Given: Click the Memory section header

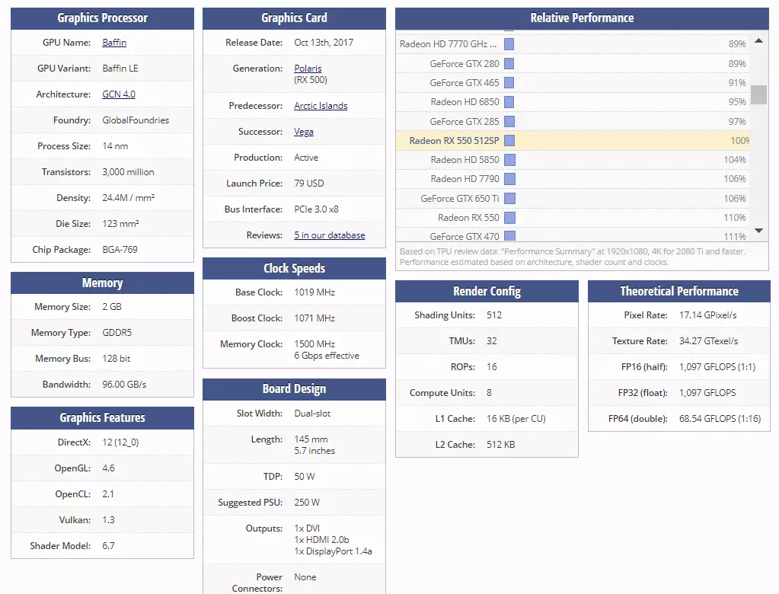Looking at the screenshot, I should pyautogui.click(x=102, y=283).
